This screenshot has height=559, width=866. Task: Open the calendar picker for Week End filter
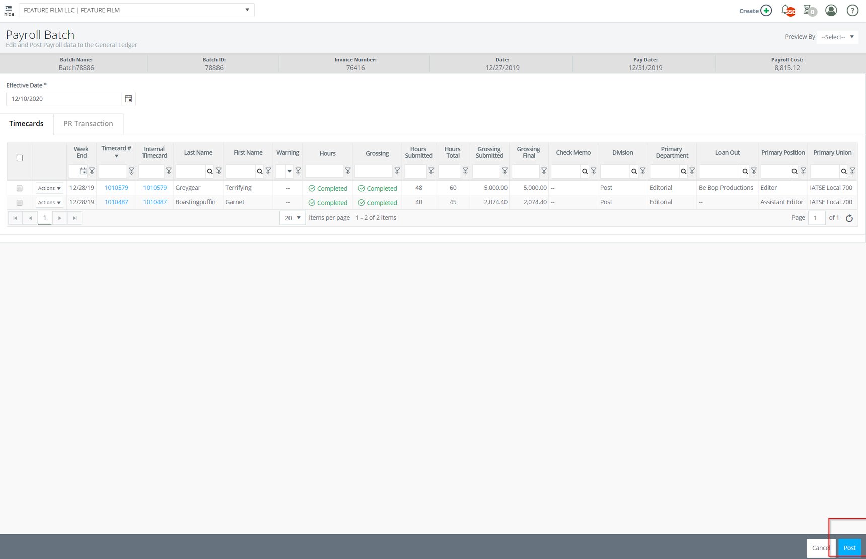pos(83,171)
